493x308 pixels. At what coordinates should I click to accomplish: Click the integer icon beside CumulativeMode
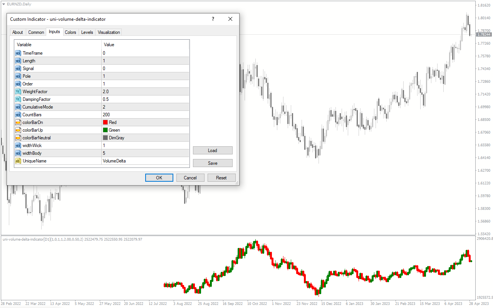18,107
